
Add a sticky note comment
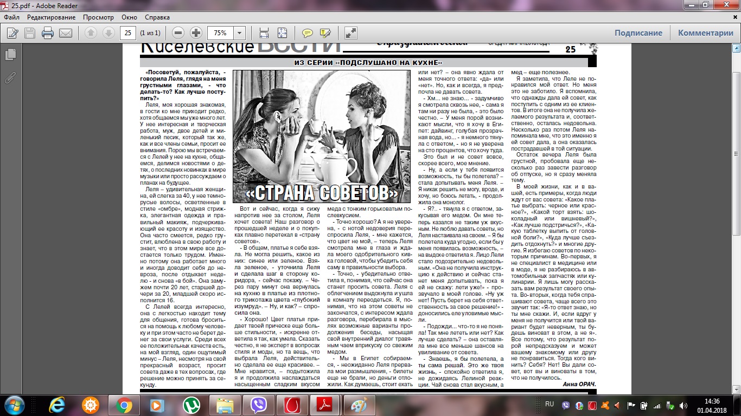coord(308,33)
